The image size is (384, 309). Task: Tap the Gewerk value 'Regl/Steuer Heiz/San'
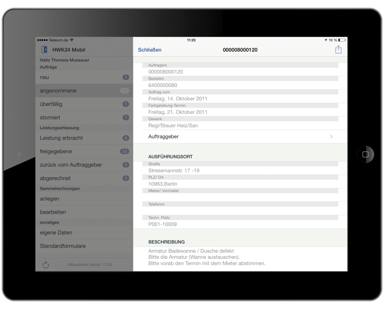tap(173, 126)
